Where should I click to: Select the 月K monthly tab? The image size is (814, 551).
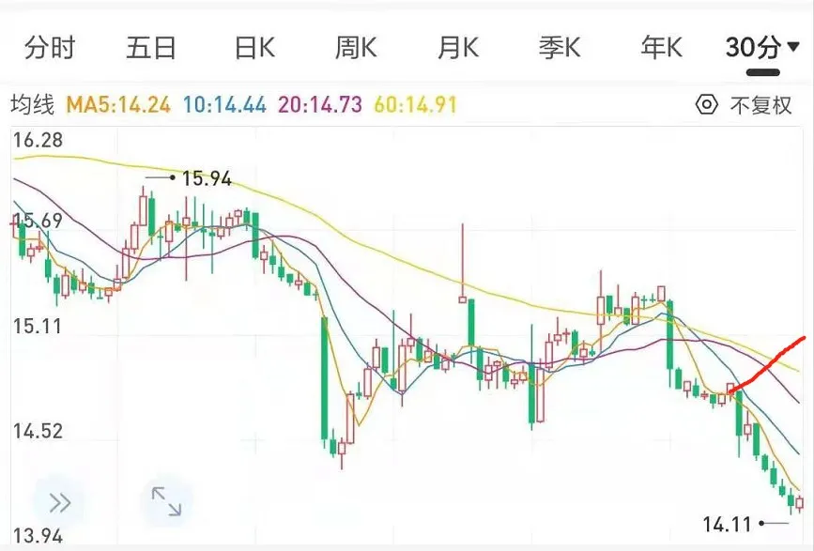tap(457, 48)
